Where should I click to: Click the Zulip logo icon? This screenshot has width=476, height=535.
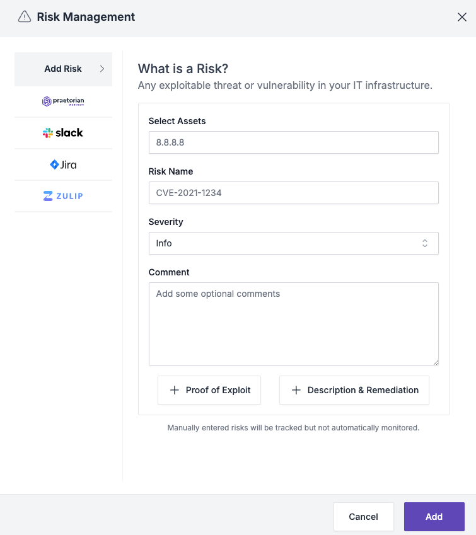[x=49, y=196]
